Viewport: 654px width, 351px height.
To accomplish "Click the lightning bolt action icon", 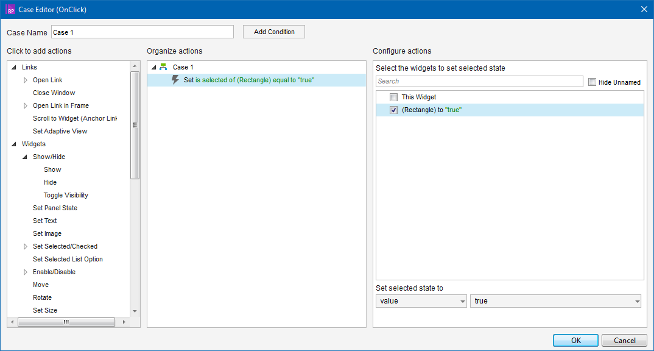I will [175, 80].
